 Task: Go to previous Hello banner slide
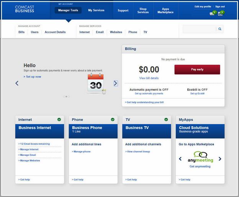coord(17,83)
